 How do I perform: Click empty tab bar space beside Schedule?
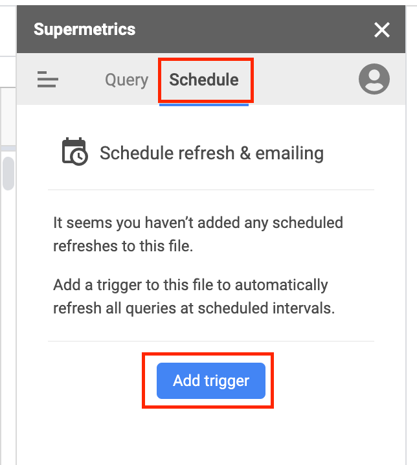coord(301,80)
